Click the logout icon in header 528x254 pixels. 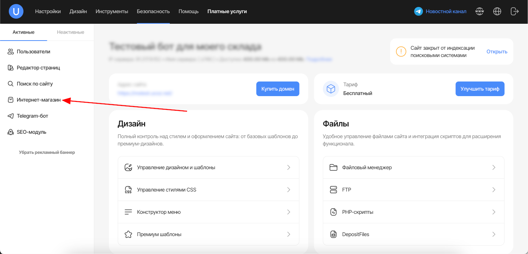click(514, 11)
